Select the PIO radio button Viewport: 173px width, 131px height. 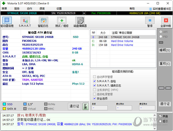[161, 37]
